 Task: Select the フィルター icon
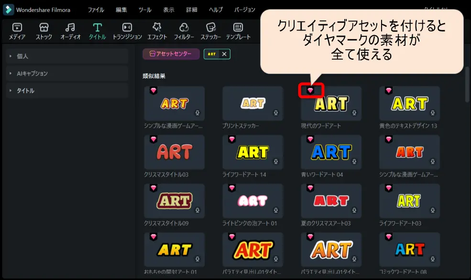[184, 31]
